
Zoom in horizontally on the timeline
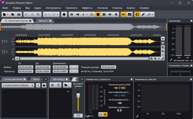(x=151, y=59)
